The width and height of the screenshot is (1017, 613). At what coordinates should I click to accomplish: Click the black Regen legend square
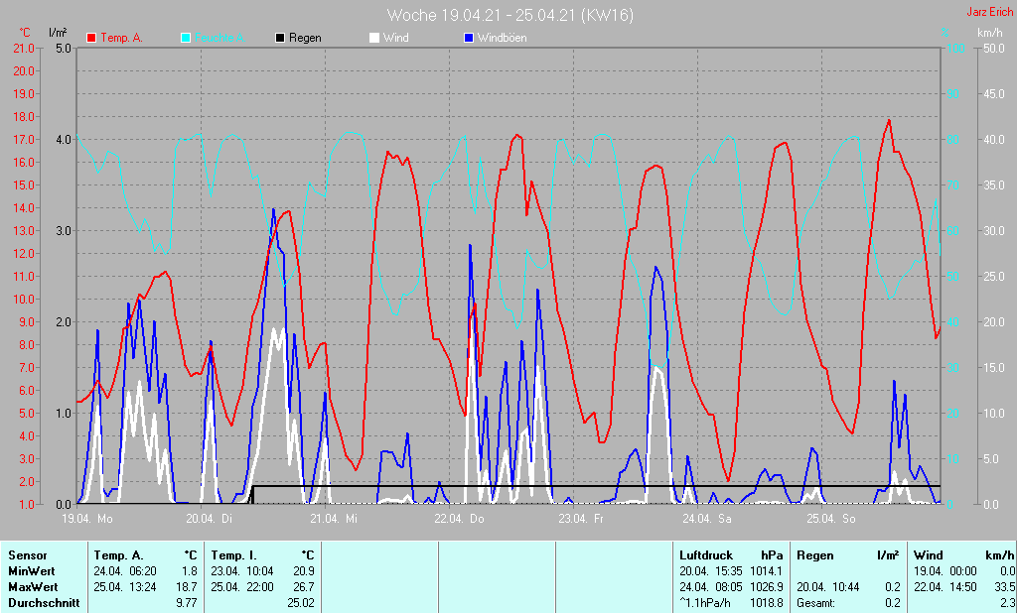click(280, 38)
